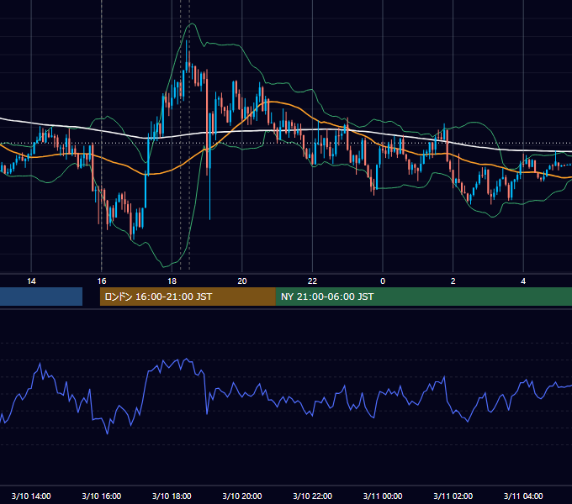Click the unlabeled blue session bar

[41, 297]
